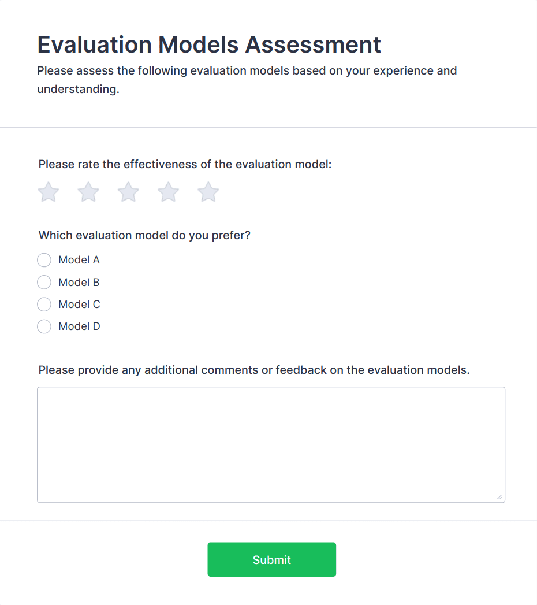Image resolution: width=537 pixels, height=605 pixels.
Task: Click the Evaluation Models Assessment heading
Action: tap(209, 44)
